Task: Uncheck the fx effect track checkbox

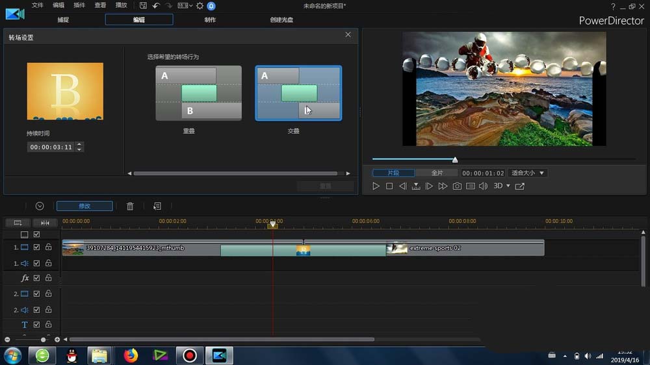Action: (37, 278)
